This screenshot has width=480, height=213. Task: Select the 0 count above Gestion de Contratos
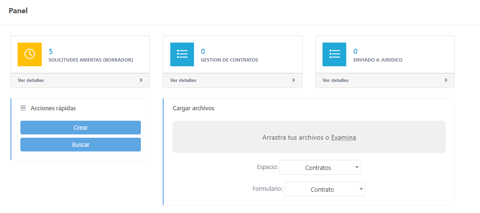[203, 51]
